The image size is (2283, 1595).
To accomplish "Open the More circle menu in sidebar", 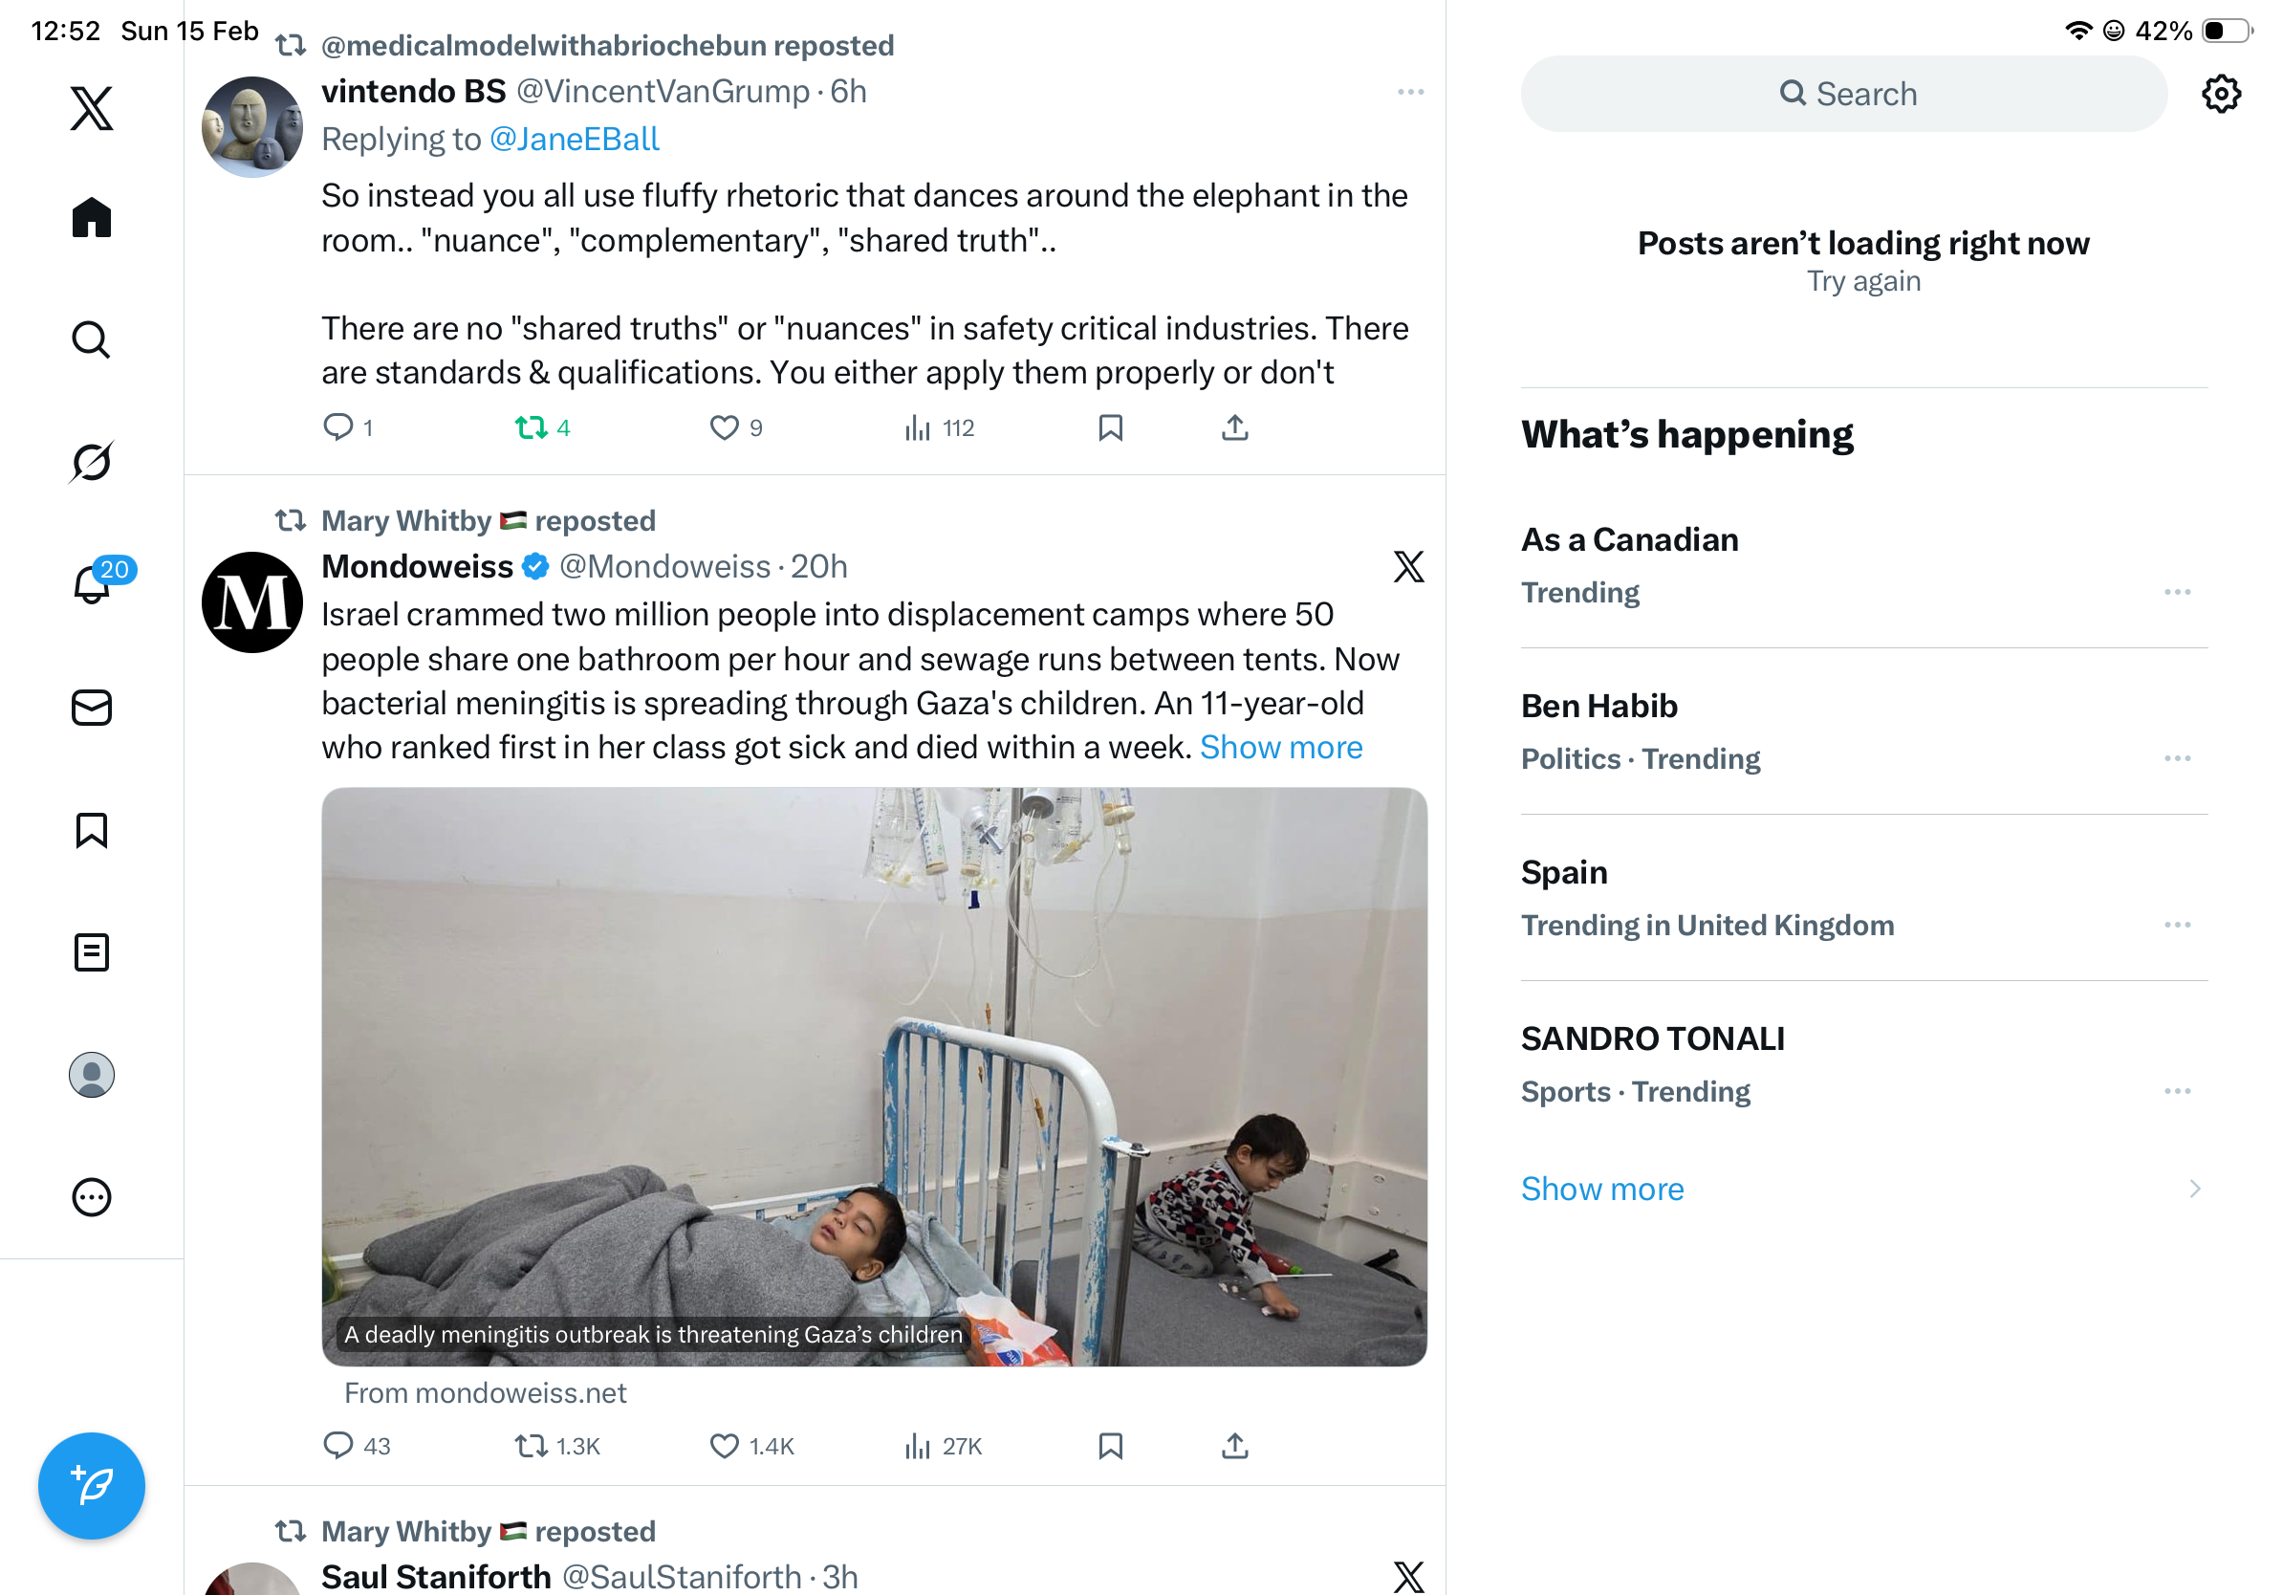I will [92, 1197].
